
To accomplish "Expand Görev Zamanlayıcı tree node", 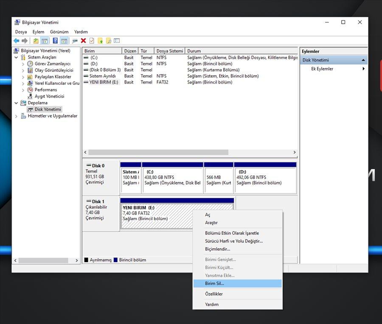I will tap(23, 64).
